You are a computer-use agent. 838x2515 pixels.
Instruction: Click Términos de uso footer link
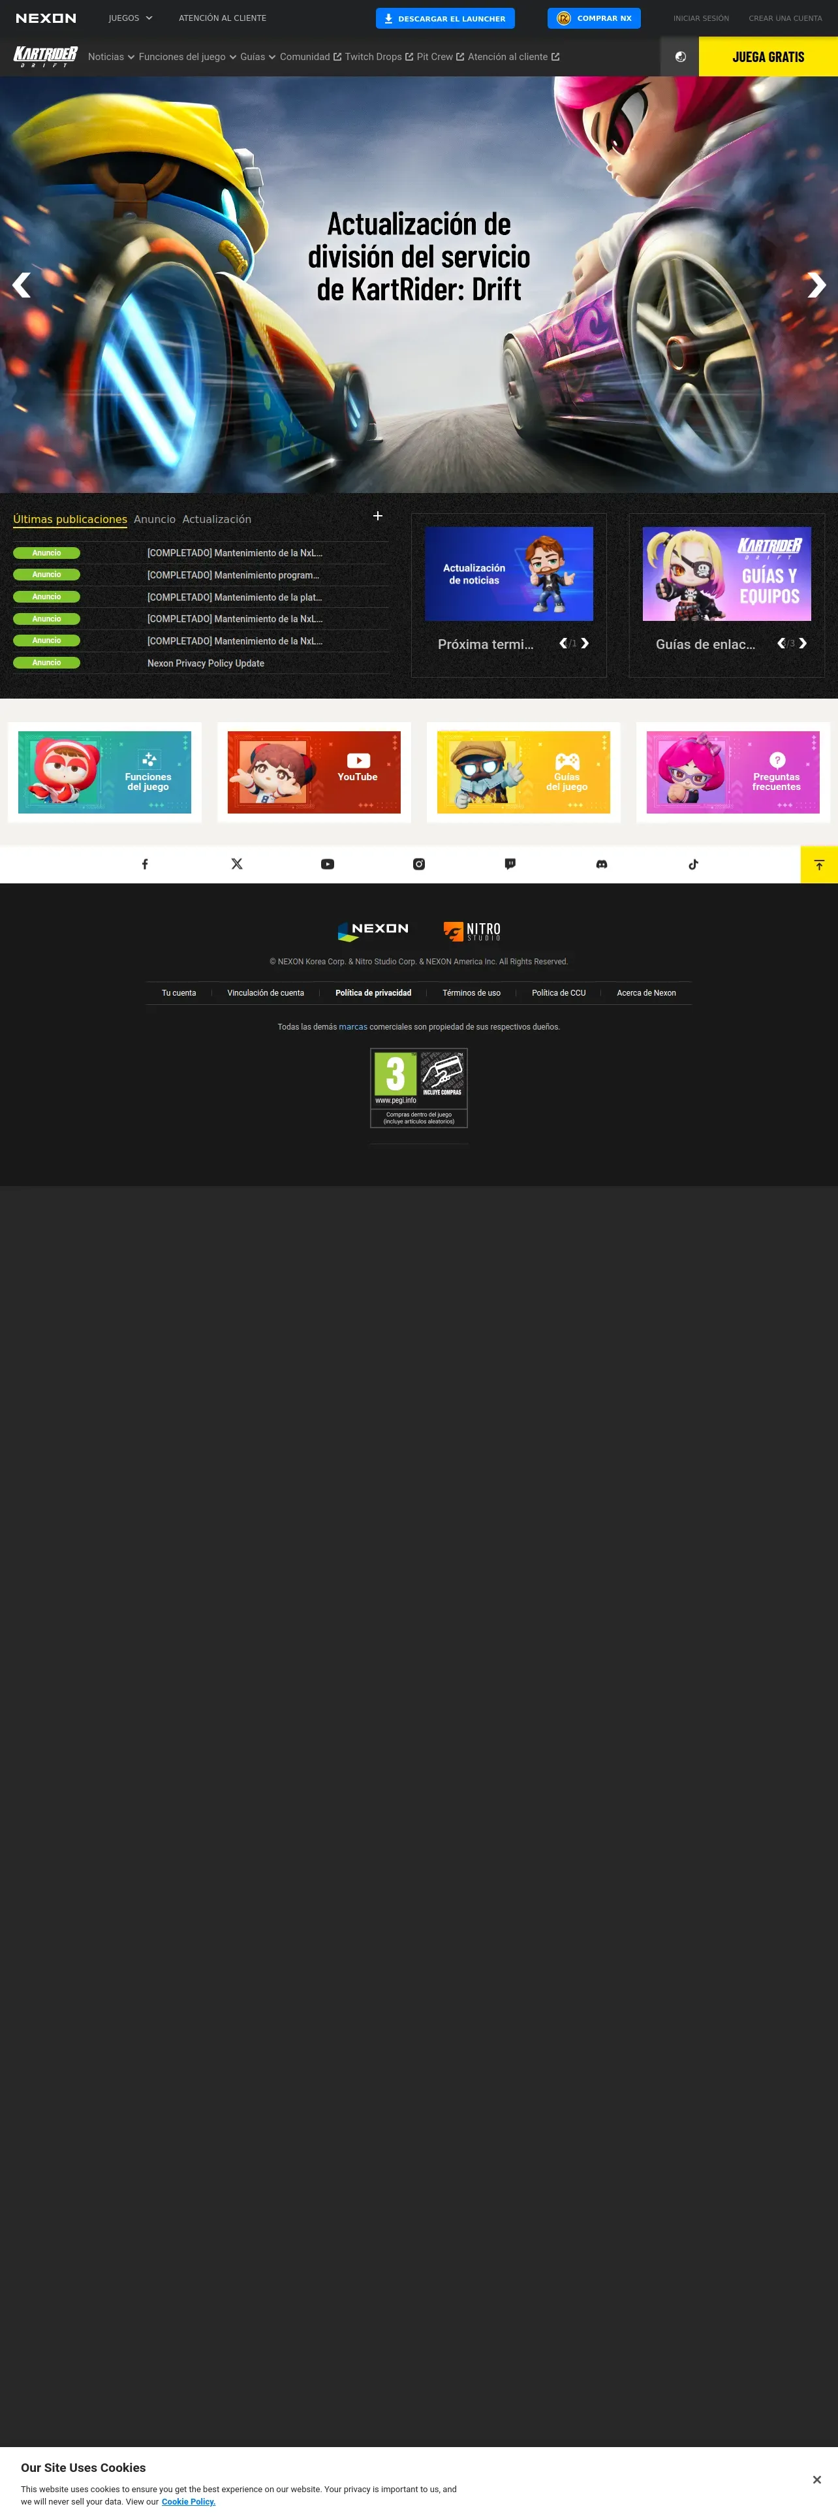[x=471, y=993]
